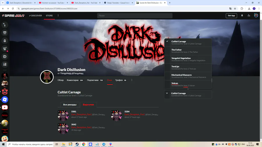Open Steam from the taskbar

(x=77, y=144)
